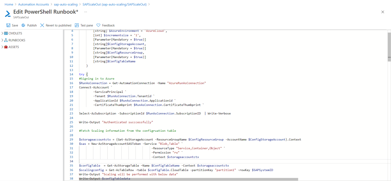391x181 pixels.
Task: Click the Publish globe icon
Action: click(x=23, y=26)
